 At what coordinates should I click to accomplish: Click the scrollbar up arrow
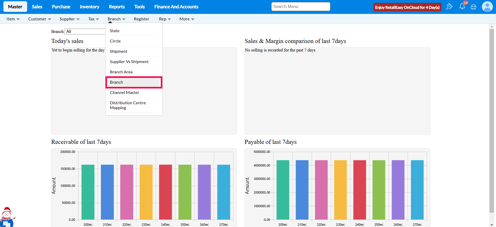[492, 27]
